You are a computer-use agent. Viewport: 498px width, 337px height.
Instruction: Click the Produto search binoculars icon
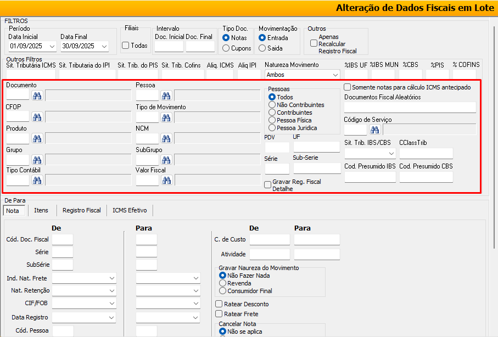[x=37, y=138]
